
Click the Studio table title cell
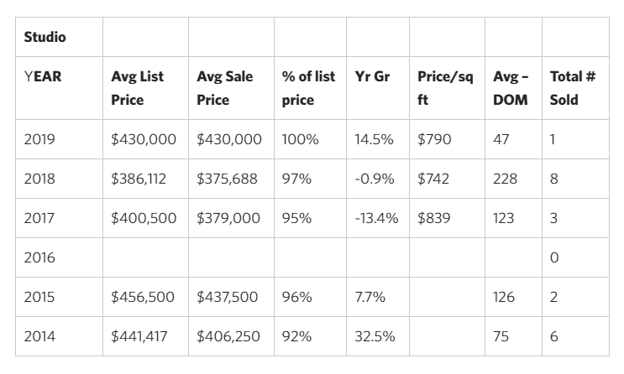(x=45, y=38)
